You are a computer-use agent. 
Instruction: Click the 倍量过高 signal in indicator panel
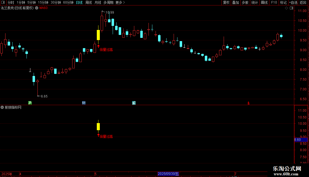[106, 136]
